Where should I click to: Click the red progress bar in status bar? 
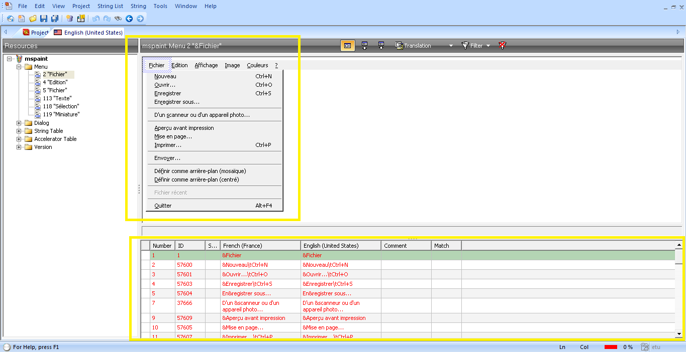610,346
